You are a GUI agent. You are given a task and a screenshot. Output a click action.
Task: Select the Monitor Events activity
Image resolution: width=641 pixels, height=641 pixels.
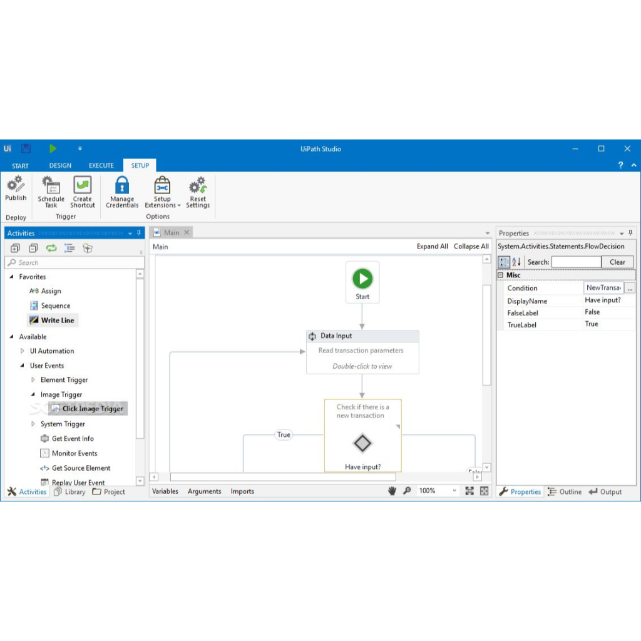pos(69,453)
